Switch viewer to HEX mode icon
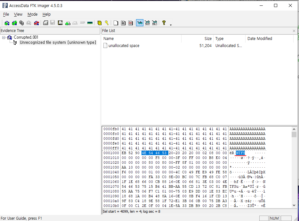Screen dimensions: 299x221 click(155, 23)
